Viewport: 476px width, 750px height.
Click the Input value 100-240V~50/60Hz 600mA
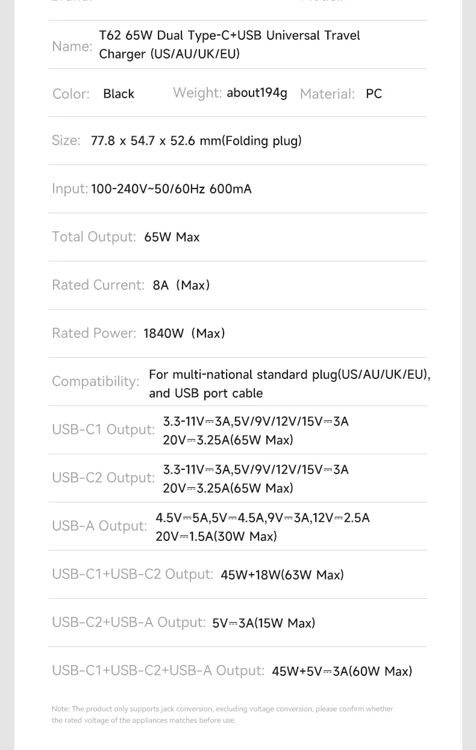click(171, 189)
